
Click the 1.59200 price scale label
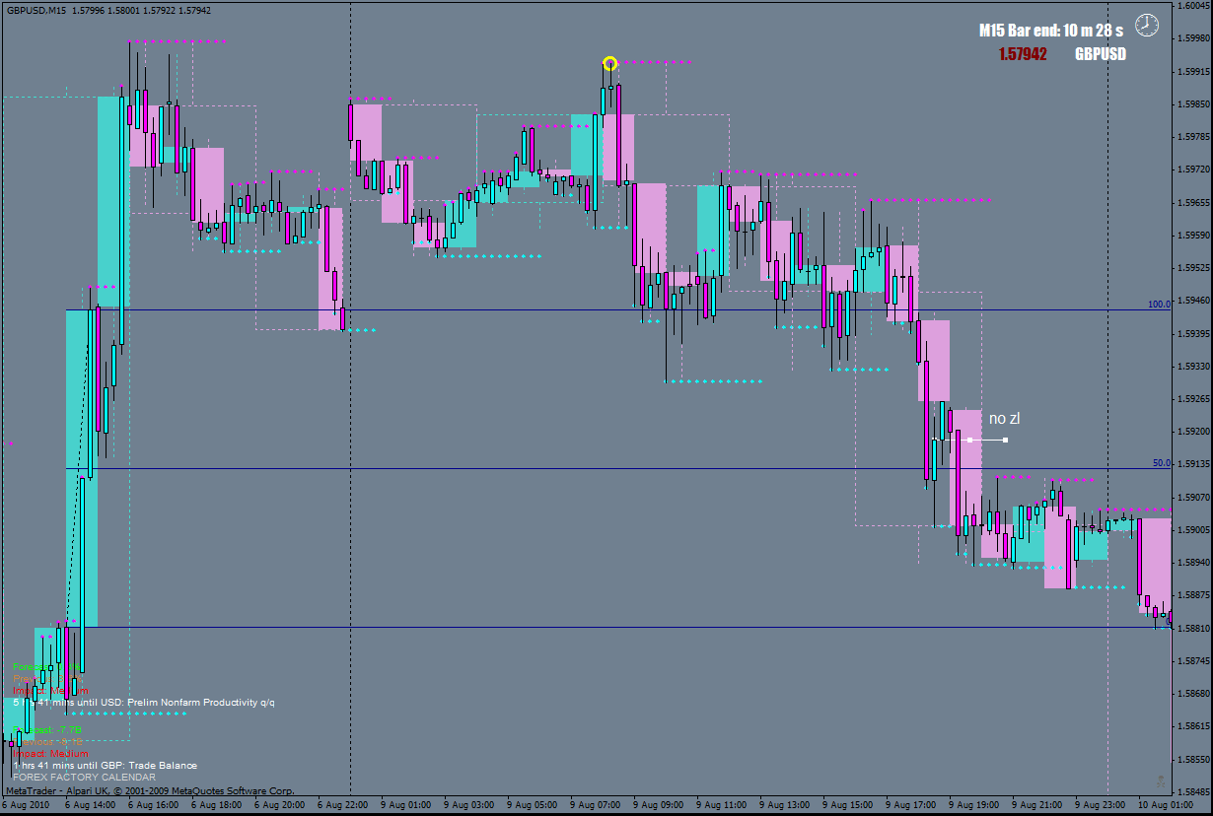pyautogui.click(x=1193, y=432)
